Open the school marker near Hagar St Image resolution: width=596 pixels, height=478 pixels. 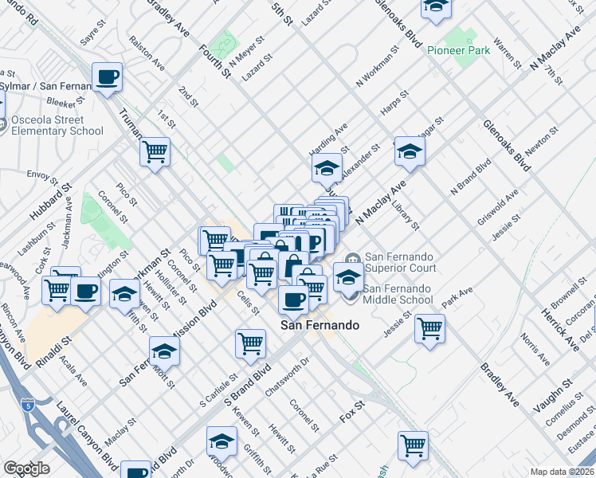click(x=410, y=154)
